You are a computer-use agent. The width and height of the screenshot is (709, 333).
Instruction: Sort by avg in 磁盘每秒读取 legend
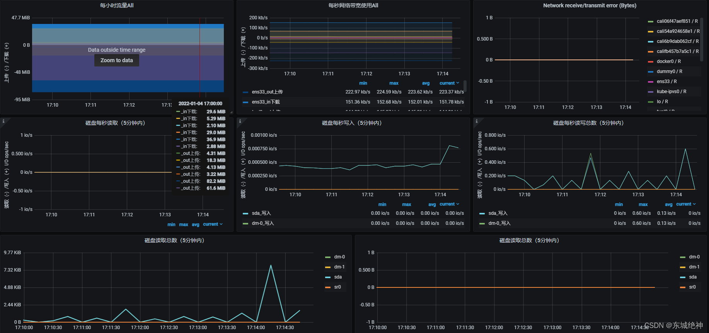click(x=196, y=224)
